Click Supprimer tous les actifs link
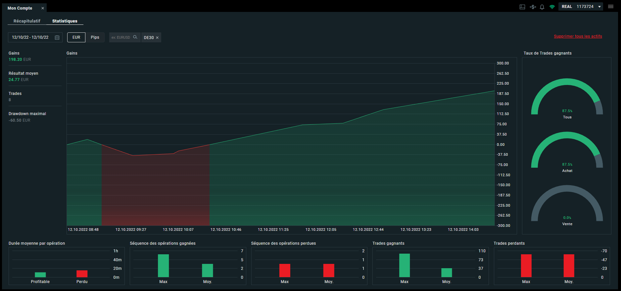 click(x=578, y=36)
